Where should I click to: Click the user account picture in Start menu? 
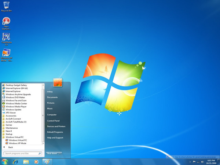58,82
